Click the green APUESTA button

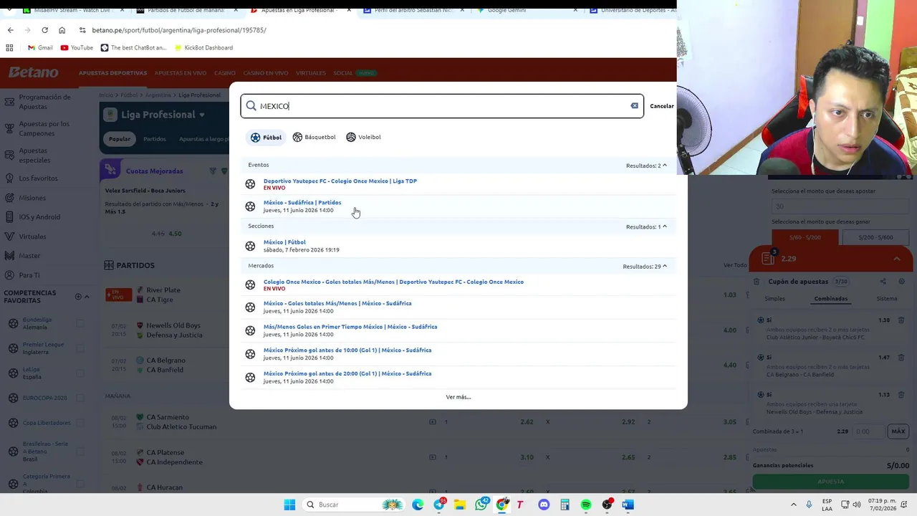[831, 482]
